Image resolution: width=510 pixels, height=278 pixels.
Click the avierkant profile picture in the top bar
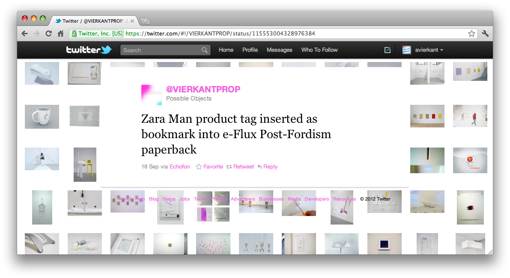406,50
